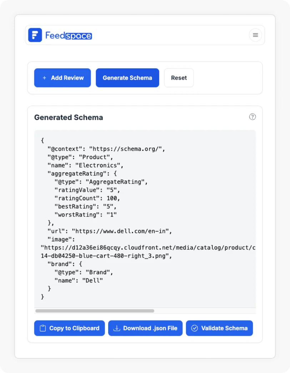
Task: Open the hamburger menu
Action: (255, 35)
